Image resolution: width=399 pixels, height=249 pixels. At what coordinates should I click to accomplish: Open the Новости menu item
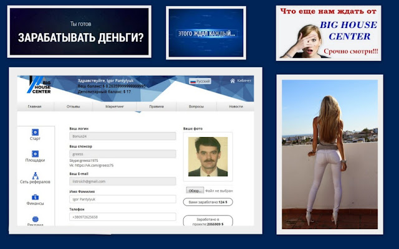pyautogui.click(x=236, y=106)
